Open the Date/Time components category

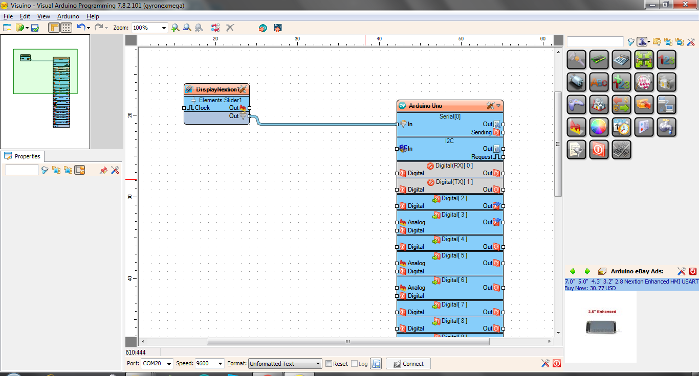point(621,127)
